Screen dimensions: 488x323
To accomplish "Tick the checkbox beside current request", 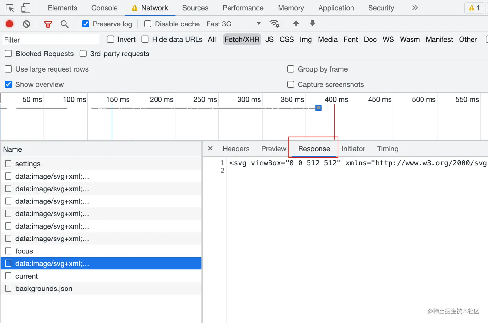I will pyautogui.click(x=8, y=276).
